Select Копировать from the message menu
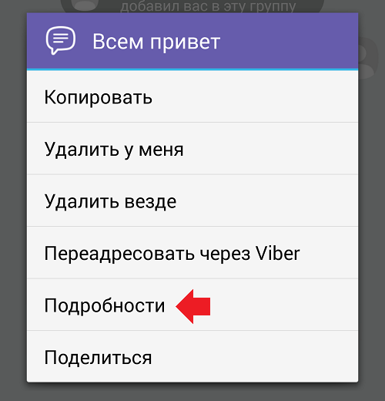 pos(192,96)
